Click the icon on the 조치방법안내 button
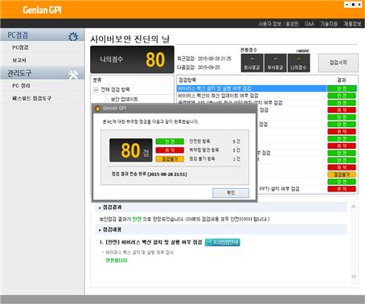365x304 pixels. (x=208, y=242)
